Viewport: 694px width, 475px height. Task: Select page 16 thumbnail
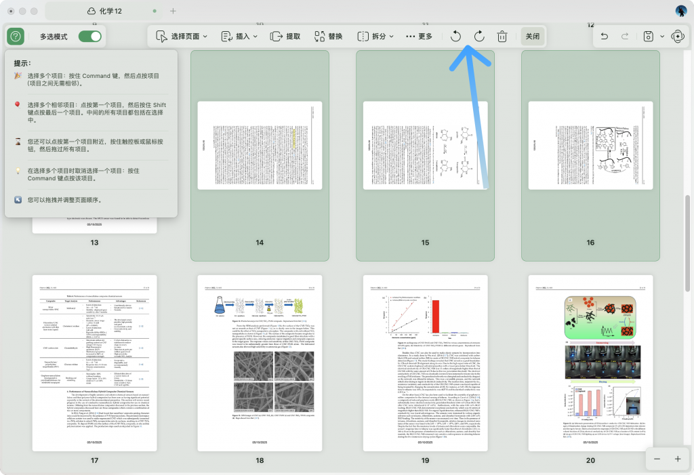point(590,145)
